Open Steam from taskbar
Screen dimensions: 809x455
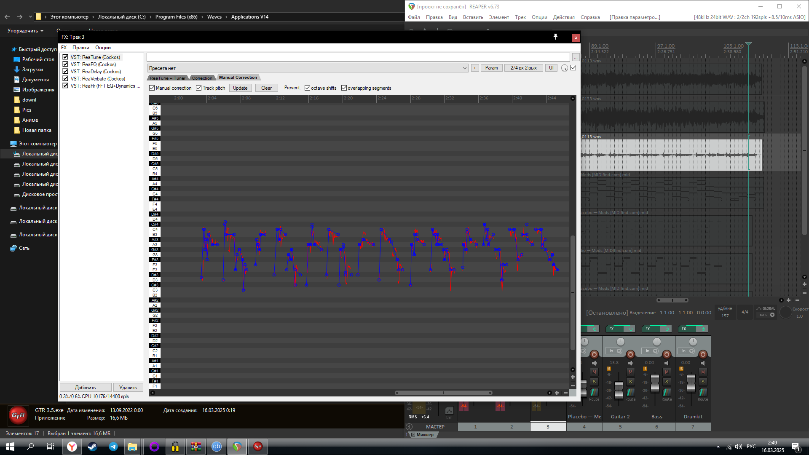93,447
